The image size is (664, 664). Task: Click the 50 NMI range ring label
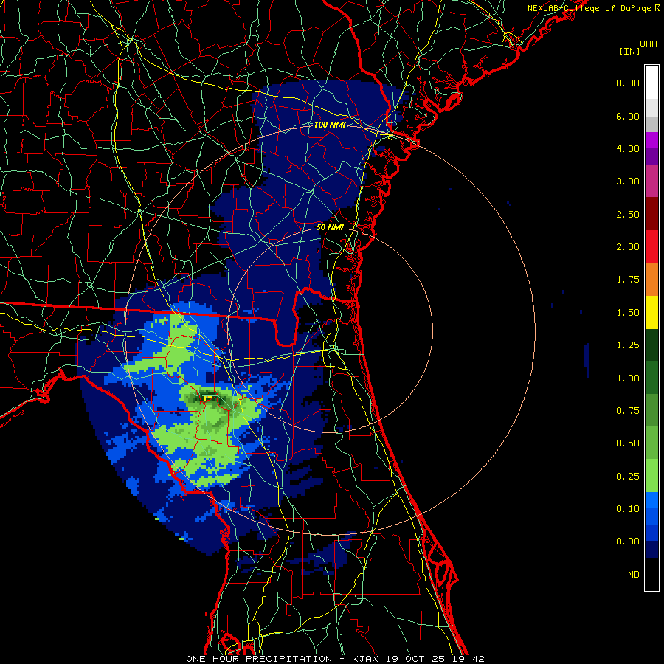pyautogui.click(x=330, y=227)
